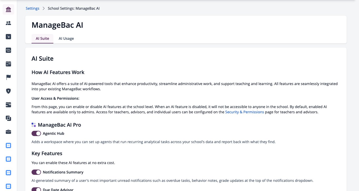Open the shield security sidebar icon
Screen dimensions: 359x191
click(x=8, y=91)
